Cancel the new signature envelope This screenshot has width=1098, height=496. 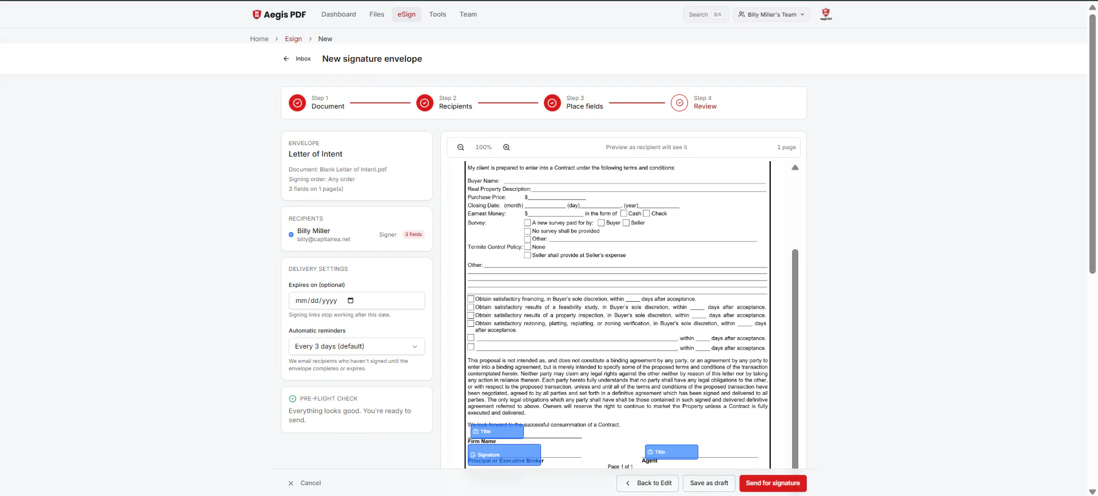304,483
